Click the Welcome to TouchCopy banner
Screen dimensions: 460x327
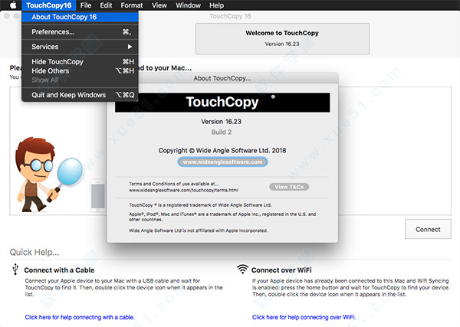[282, 39]
